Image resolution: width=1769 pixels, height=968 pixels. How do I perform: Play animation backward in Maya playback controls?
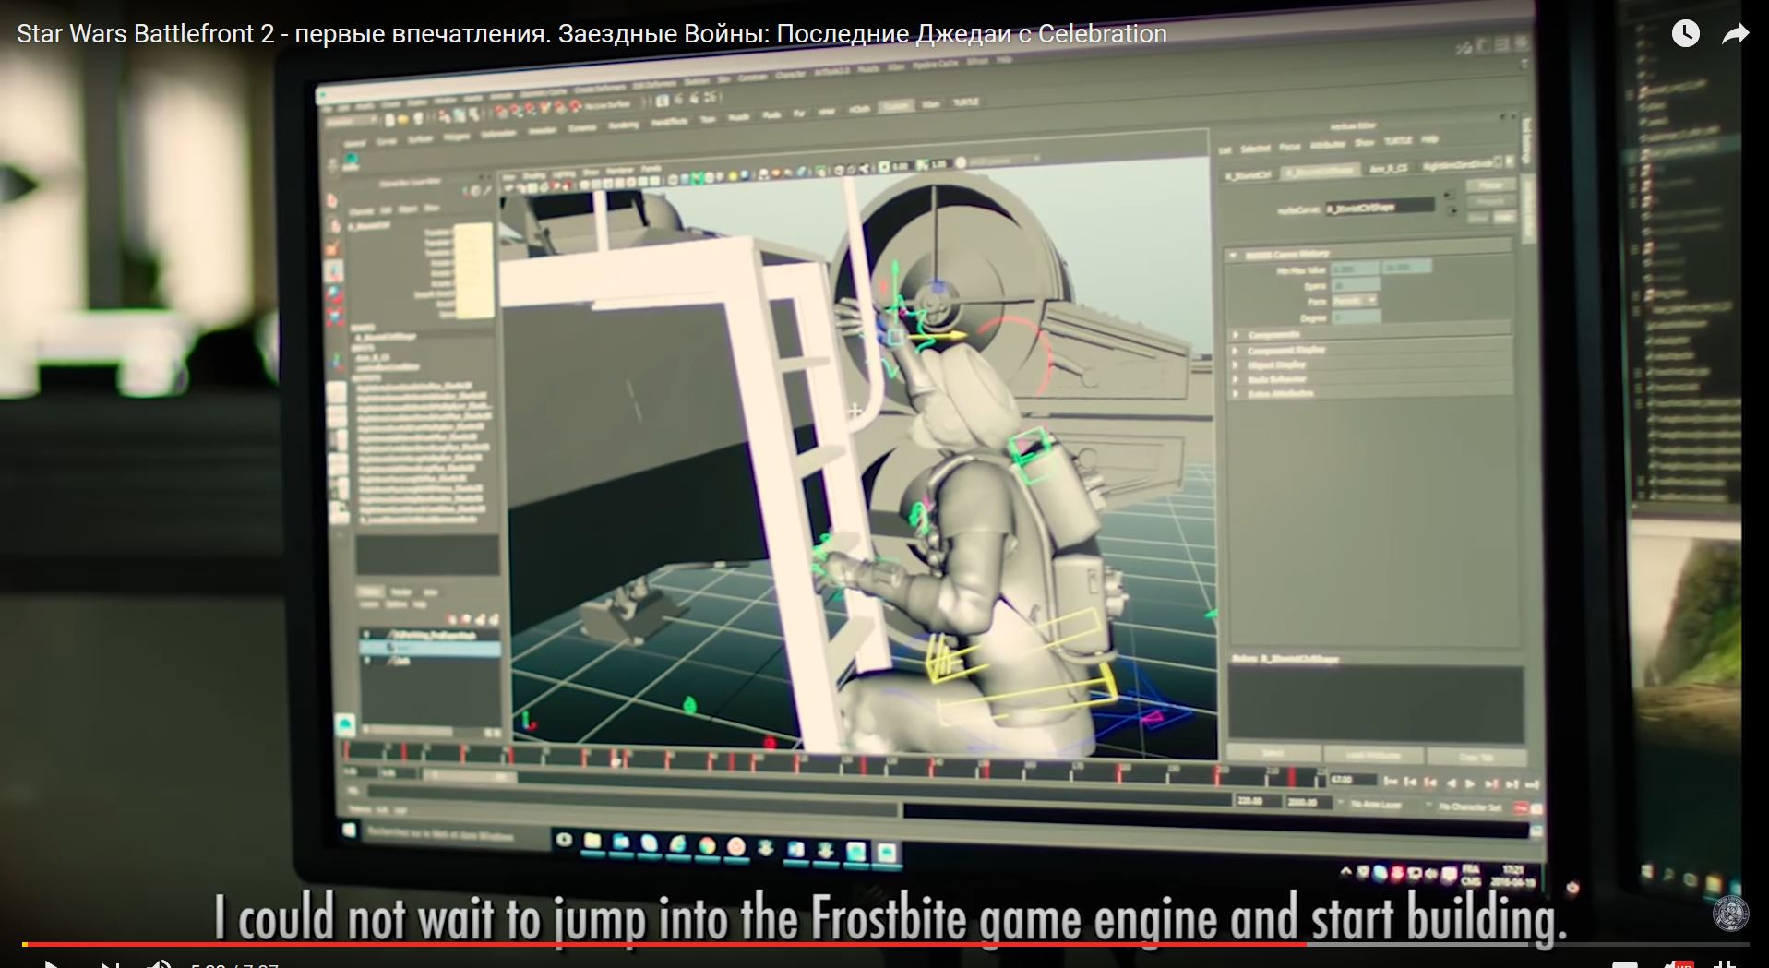pos(1452,783)
